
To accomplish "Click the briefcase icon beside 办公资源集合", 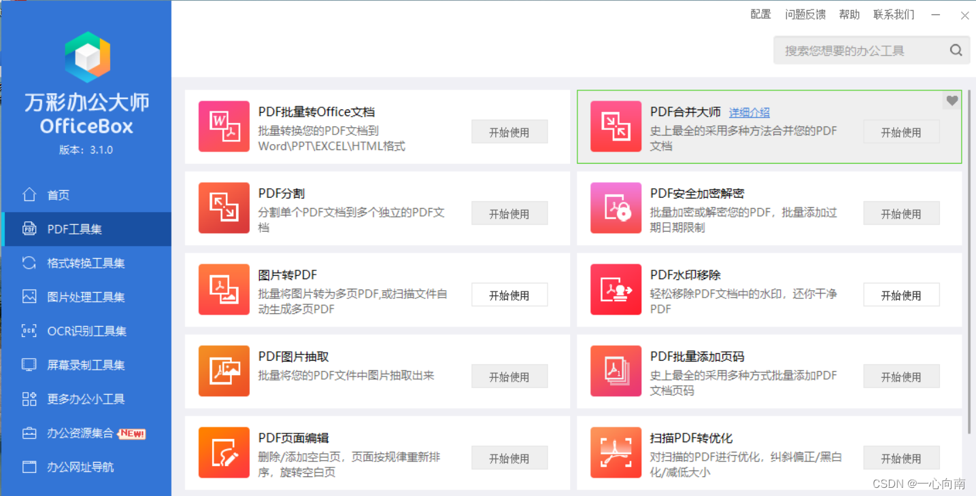I will 29,433.
